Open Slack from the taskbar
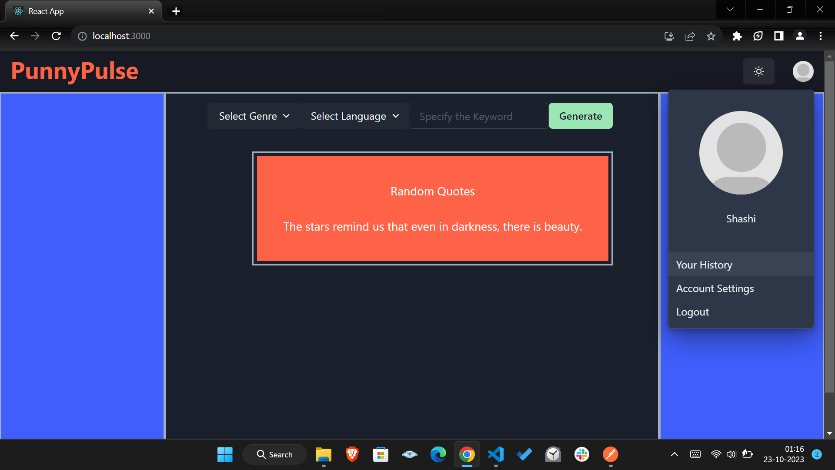 pos(581,455)
